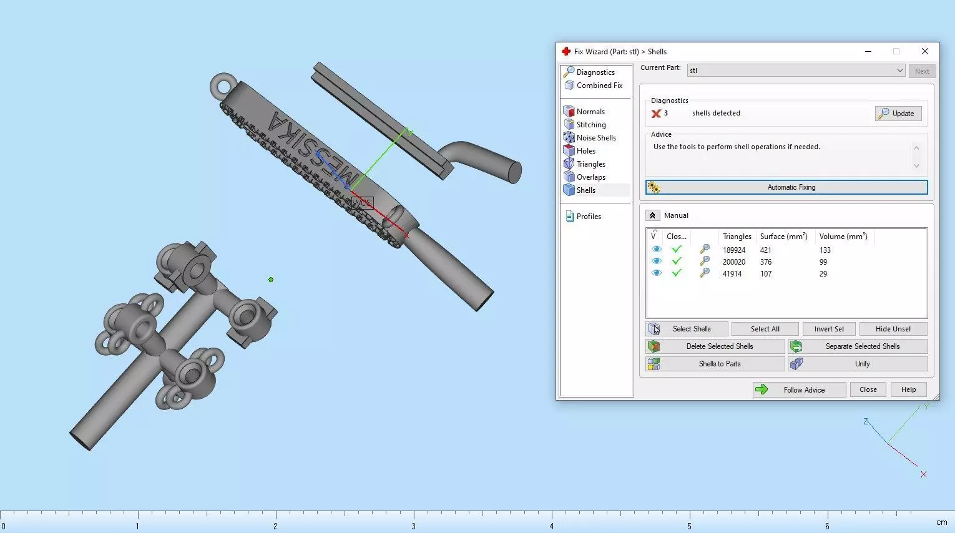Run Automatic Fixing
The height and width of the screenshot is (533, 955).
(x=786, y=187)
